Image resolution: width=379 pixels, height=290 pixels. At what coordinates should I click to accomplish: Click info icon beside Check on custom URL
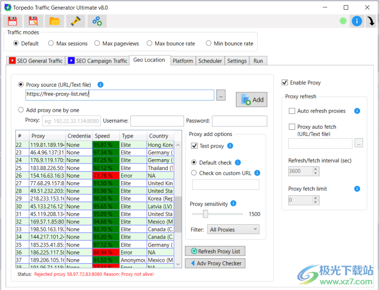[257, 173]
